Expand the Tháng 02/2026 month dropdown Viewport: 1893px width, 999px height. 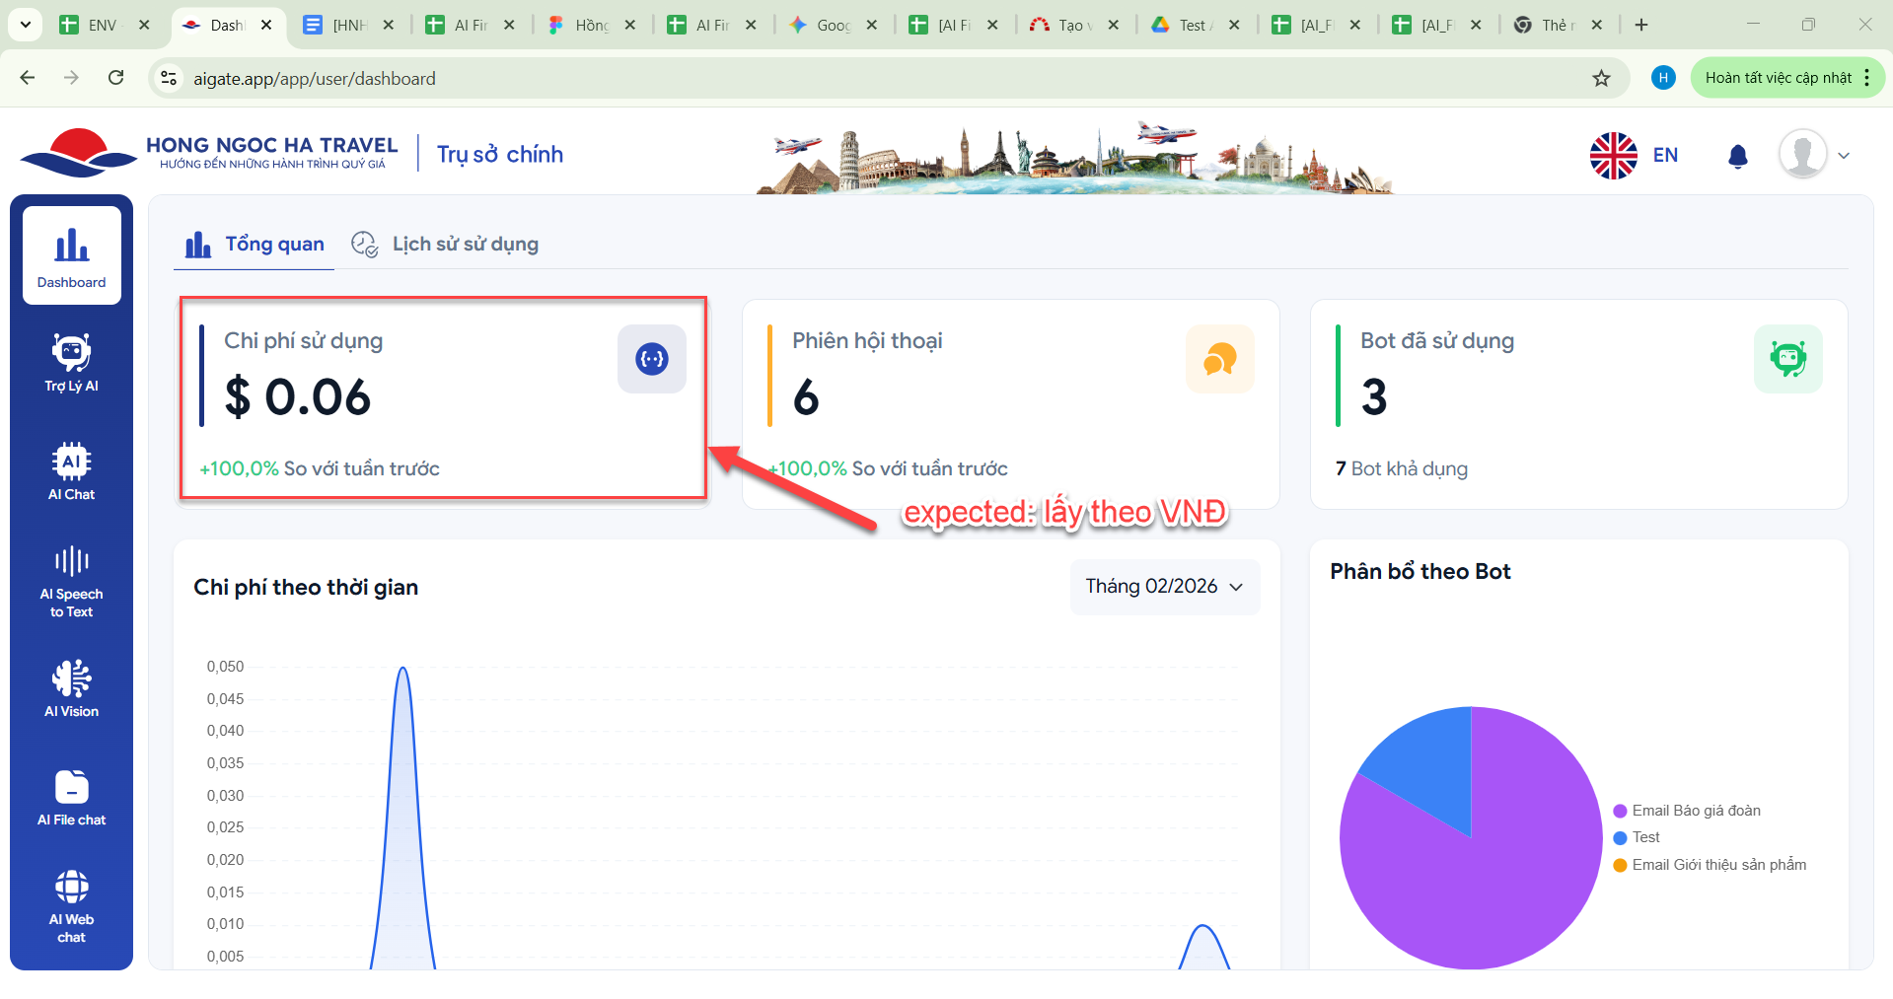click(1164, 587)
